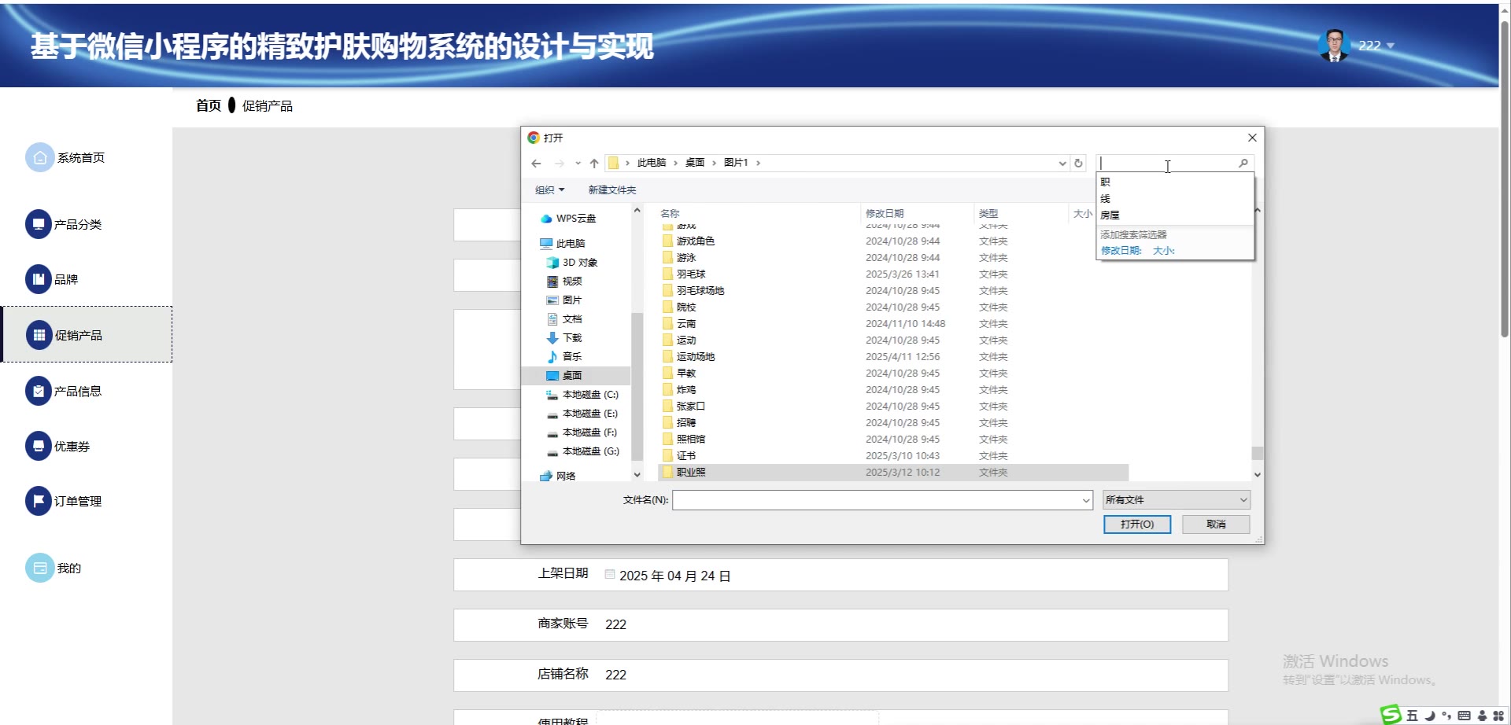1511x725 pixels.
Task: Sort files by the 类型 column
Action: coord(988,214)
